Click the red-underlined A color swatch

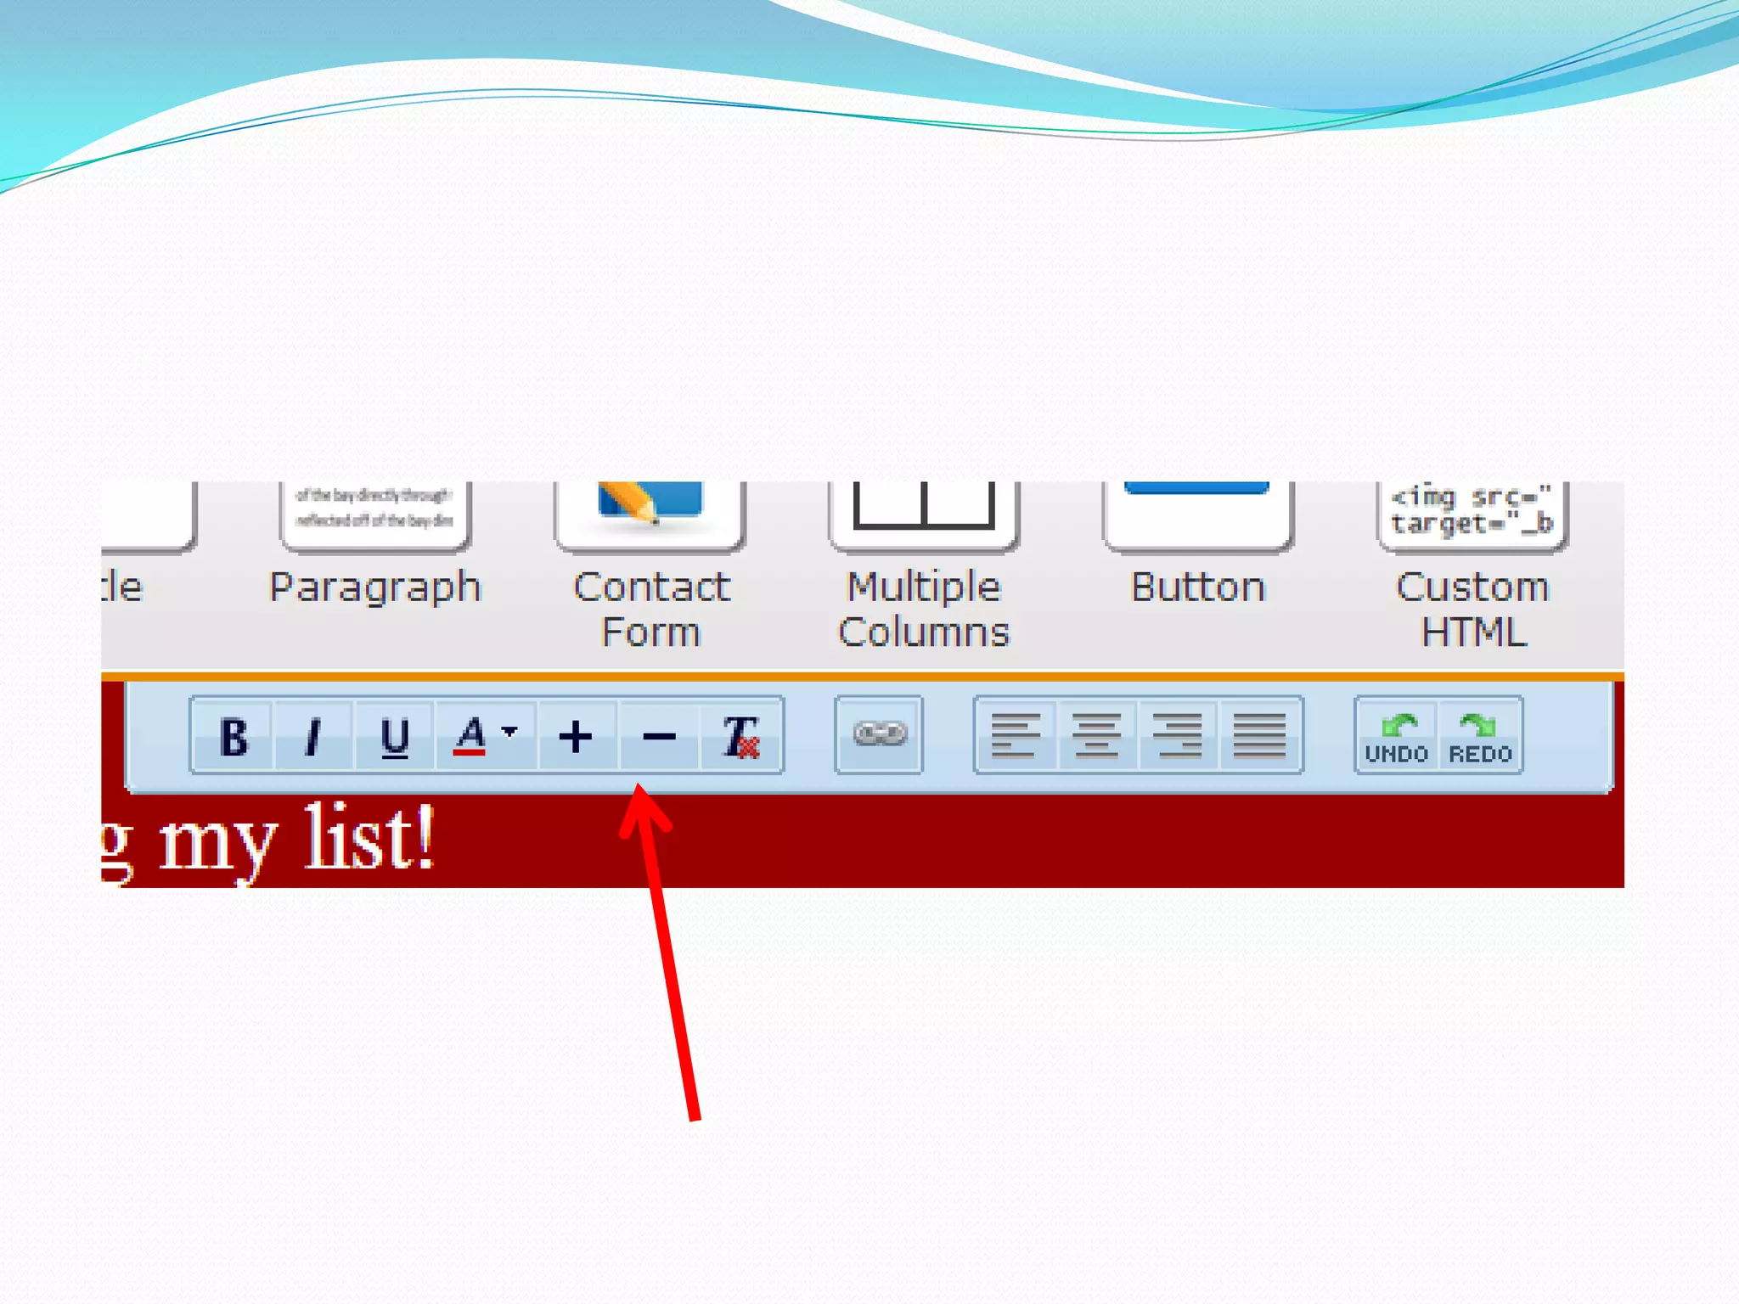(470, 735)
